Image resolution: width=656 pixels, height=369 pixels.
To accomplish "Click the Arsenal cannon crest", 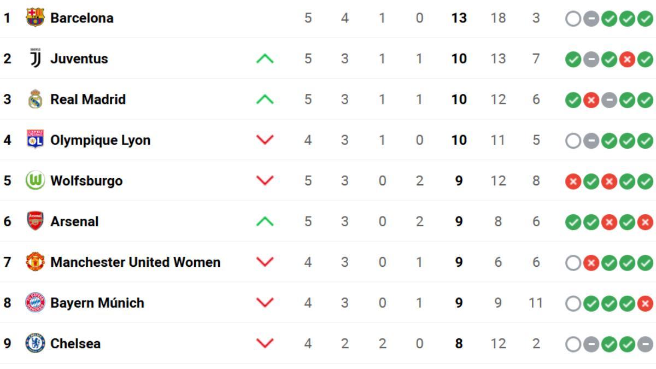I will (34, 221).
